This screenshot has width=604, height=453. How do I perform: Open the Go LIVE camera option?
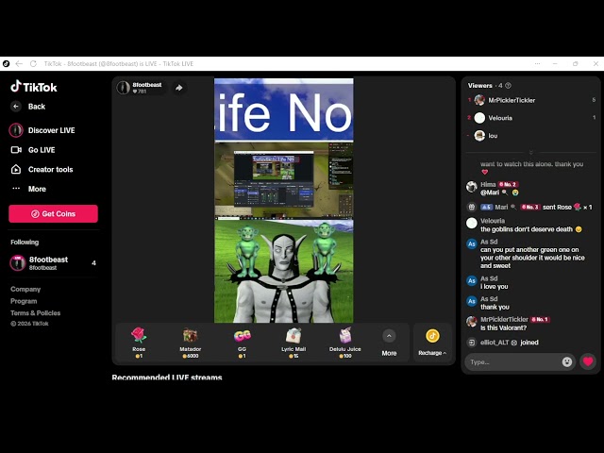coord(33,150)
